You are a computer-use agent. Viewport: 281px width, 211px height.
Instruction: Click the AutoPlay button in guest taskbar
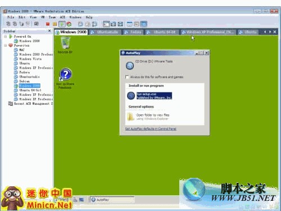(112, 200)
